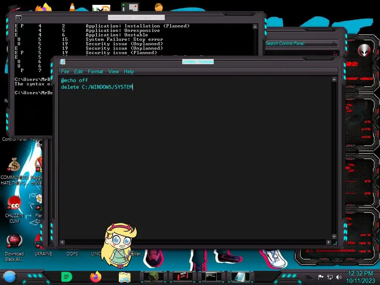Switch to the red image taskbar item
The width and height of the screenshot is (380, 285).
click(182, 276)
